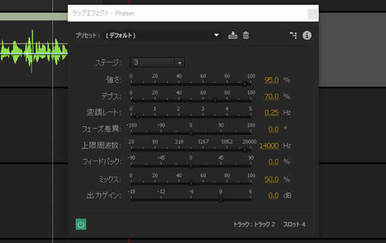Click the トラック 2 label text
386x243 pixels.
(x=264, y=224)
